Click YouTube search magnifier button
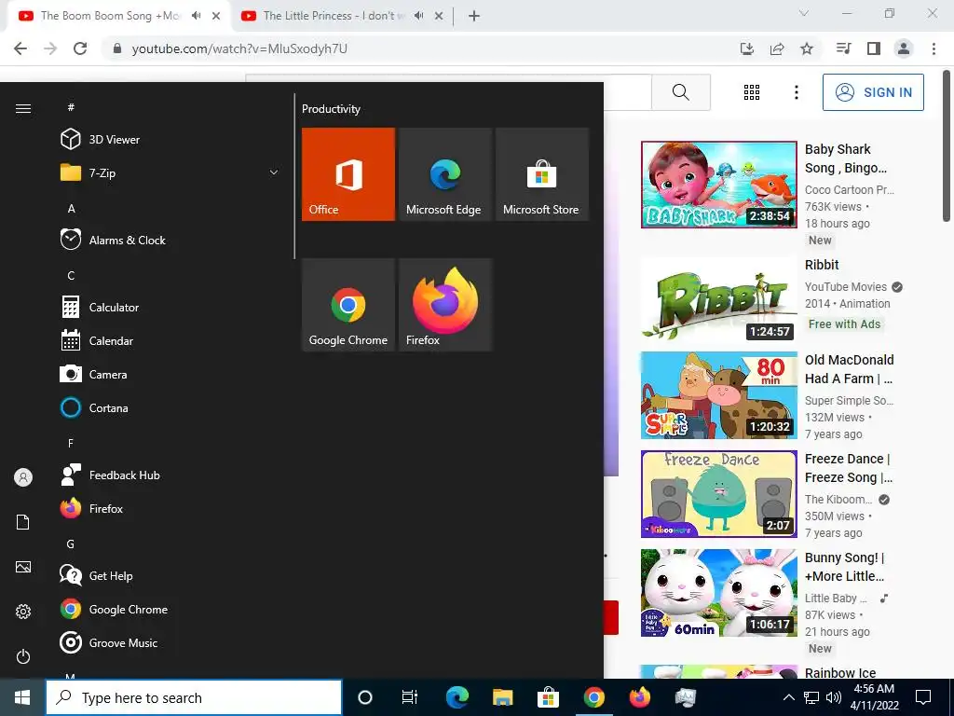Screen dimensions: 954x716 pyautogui.click(x=681, y=92)
